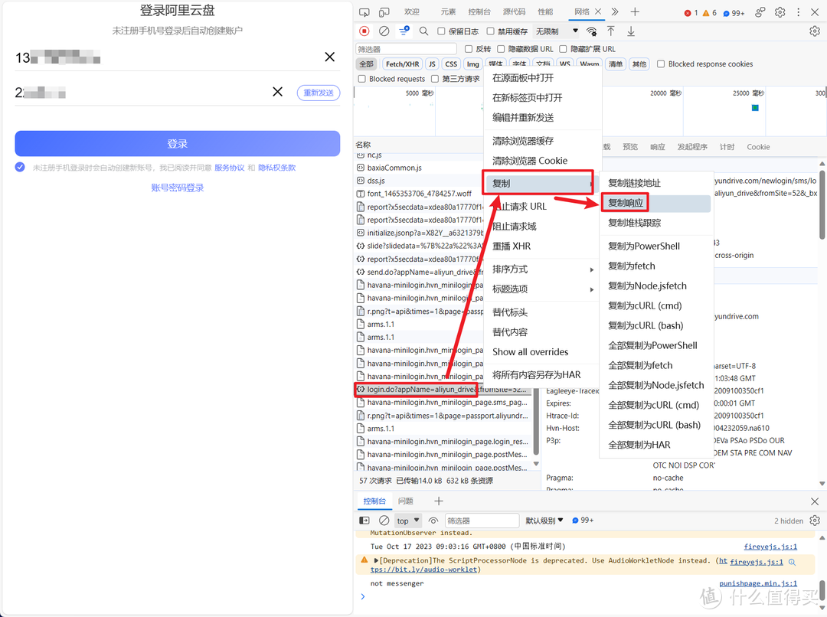Click 重新发送 resend code button

(x=319, y=93)
